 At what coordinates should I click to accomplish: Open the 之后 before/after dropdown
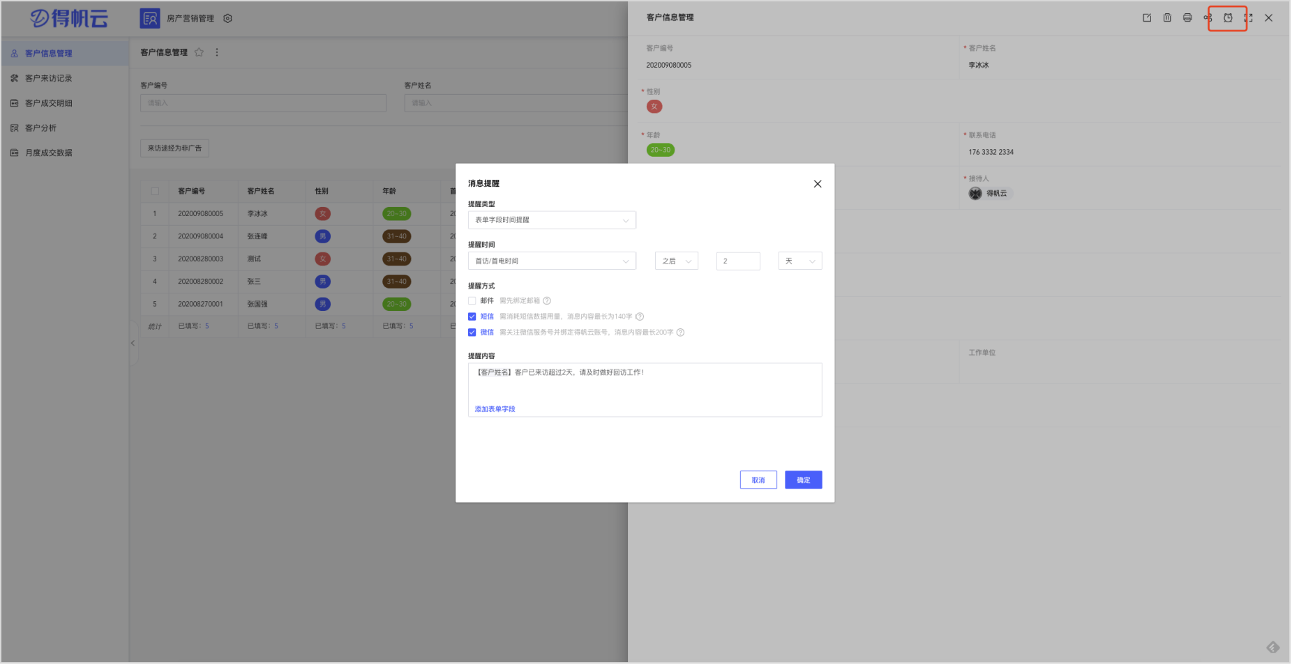677,261
